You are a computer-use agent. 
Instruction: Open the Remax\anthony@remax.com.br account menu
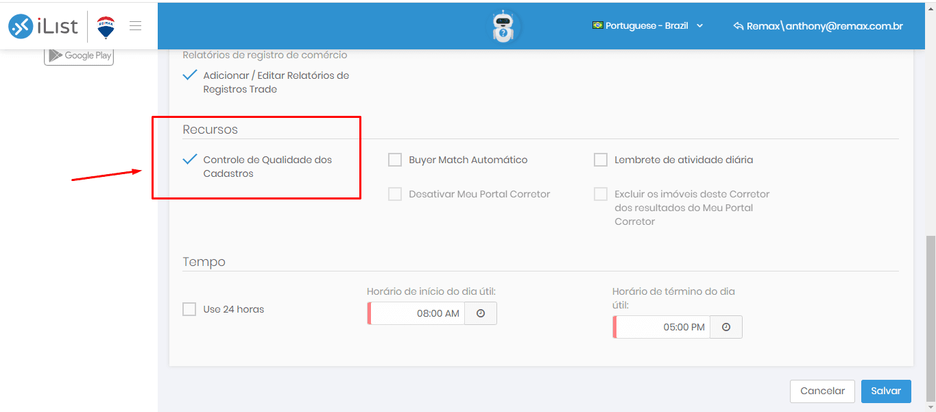point(818,26)
